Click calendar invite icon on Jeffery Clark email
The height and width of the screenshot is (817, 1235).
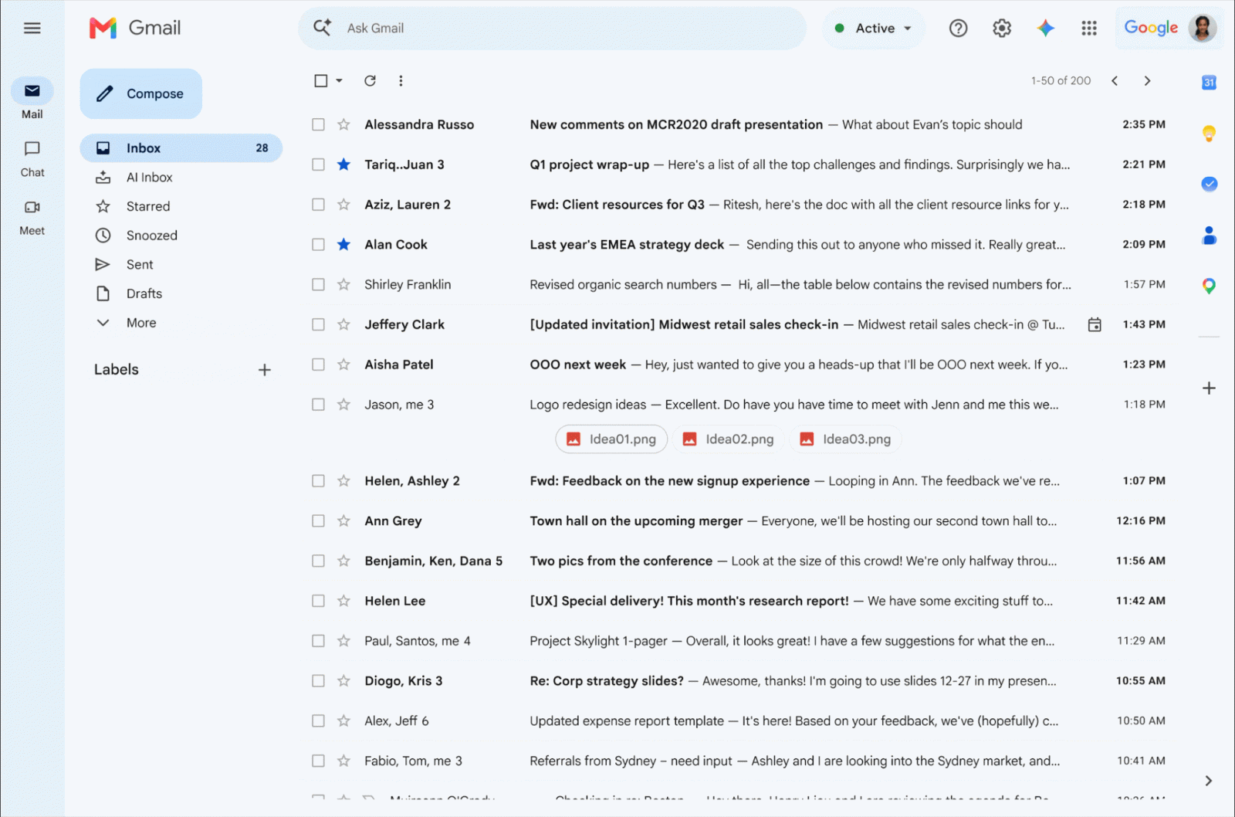1094,324
